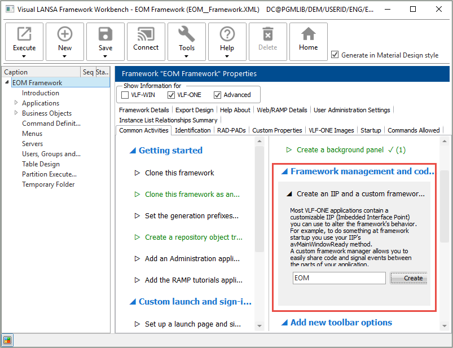Click the status bar icon at bottom left

pos(7,340)
